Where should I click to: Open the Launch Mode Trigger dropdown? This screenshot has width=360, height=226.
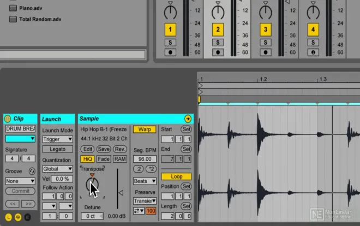[x=58, y=139]
